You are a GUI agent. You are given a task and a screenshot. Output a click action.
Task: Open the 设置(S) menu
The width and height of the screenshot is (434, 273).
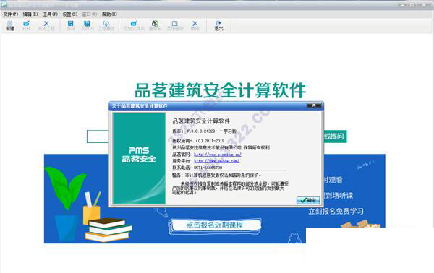(x=69, y=14)
